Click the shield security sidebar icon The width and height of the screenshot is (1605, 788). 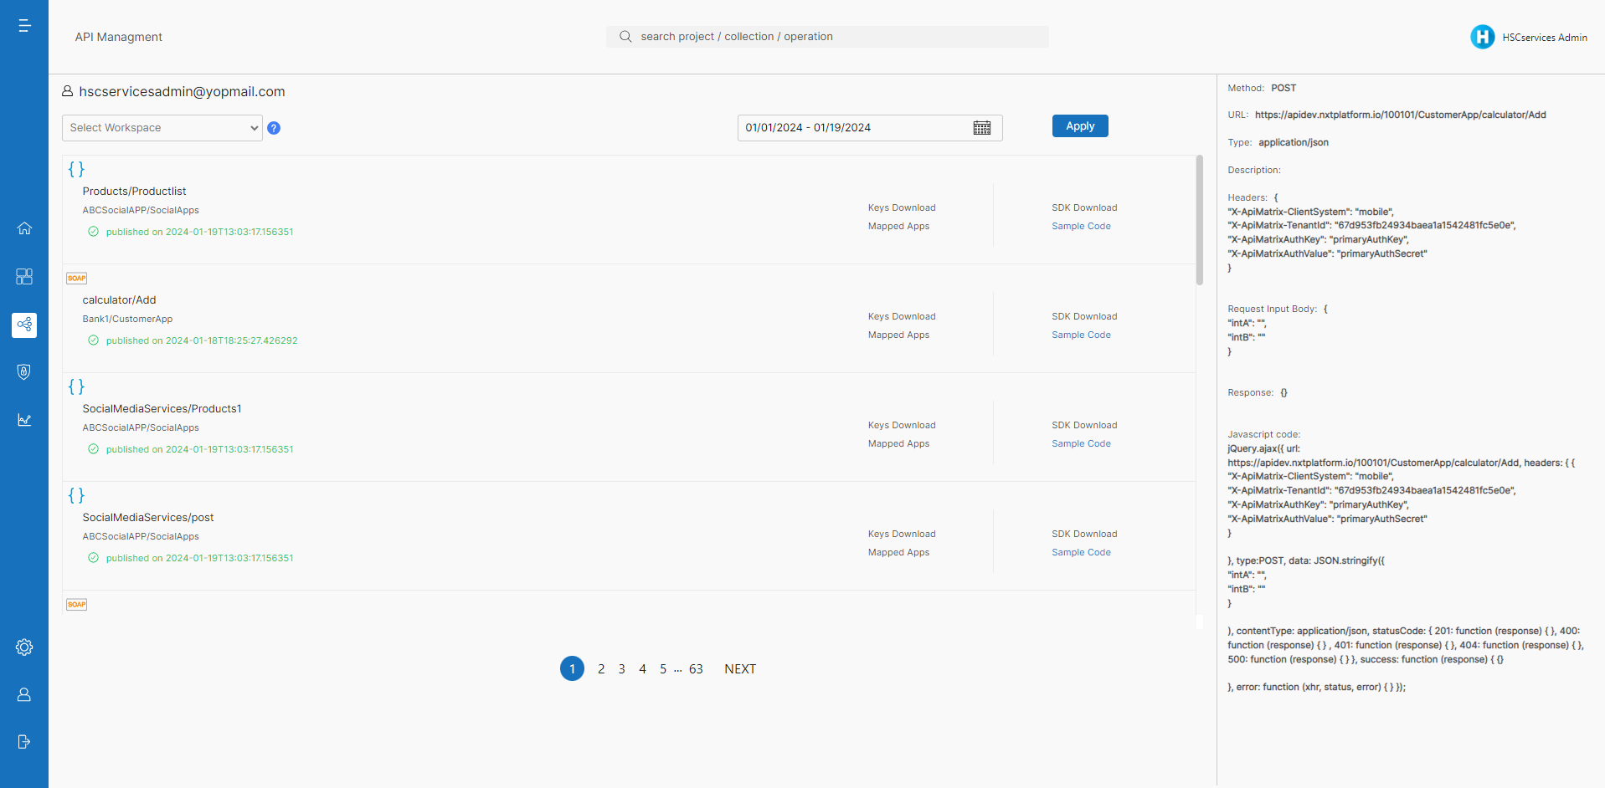click(x=24, y=371)
